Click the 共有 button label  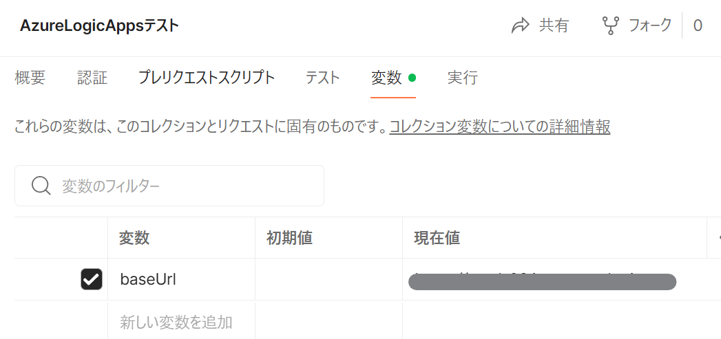coord(554,25)
